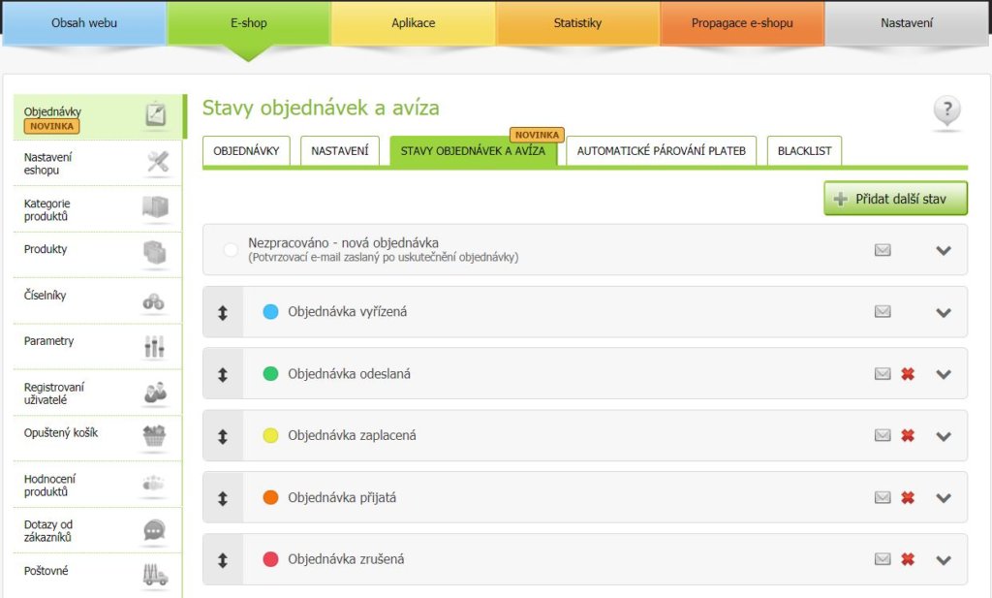This screenshot has width=992, height=598.
Task: Open Objednávky in the sidebar
Action: pos(99,117)
